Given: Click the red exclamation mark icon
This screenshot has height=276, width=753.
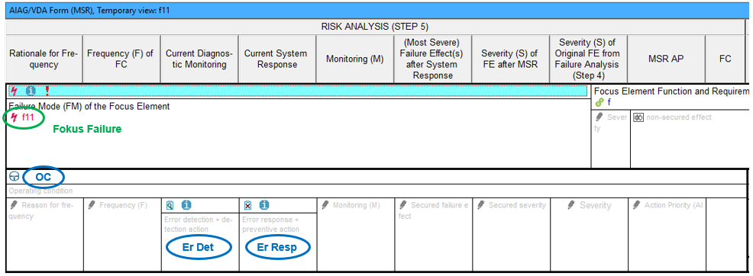Looking at the screenshot, I should (x=47, y=91).
